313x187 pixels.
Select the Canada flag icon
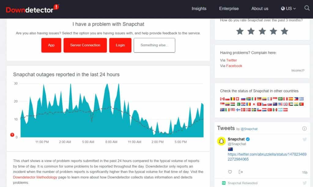pyautogui.click(x=222, y=99)
